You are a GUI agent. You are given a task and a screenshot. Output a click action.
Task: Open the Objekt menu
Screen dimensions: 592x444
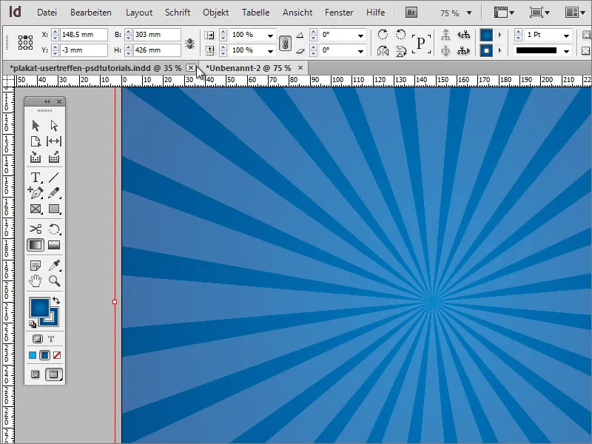click(215, 12)
